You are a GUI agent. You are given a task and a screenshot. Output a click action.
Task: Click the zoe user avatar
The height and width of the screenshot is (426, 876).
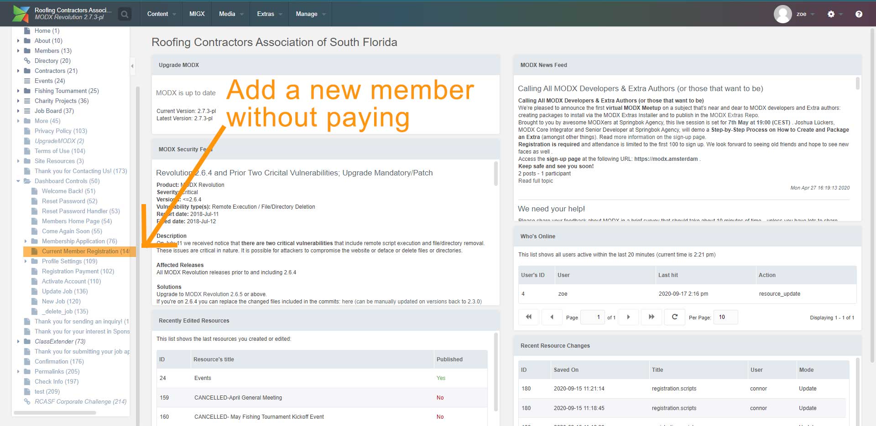pyautogui.click(x=782, y=14)
